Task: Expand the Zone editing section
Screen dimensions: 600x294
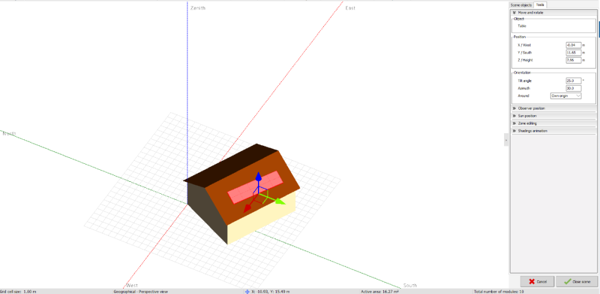Action: pyautogui.click(x=514, y=123)
